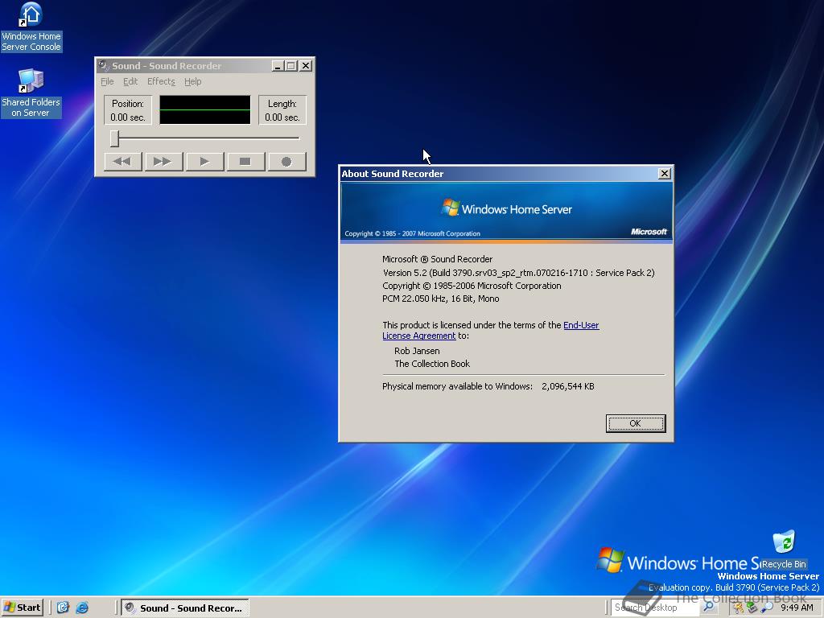Select the Recycle Bin desktop icon
This screenshot has height=618, width=824.
coord(784,550)
